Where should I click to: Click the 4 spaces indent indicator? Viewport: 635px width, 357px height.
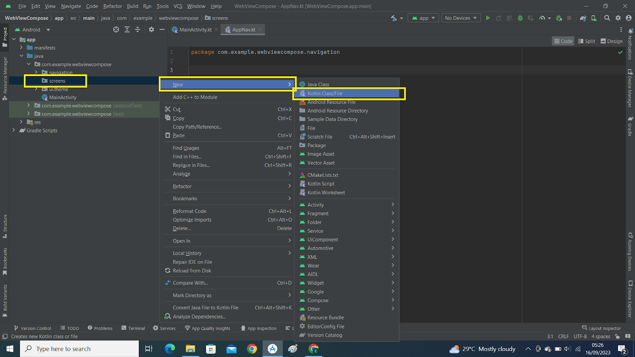601,336
